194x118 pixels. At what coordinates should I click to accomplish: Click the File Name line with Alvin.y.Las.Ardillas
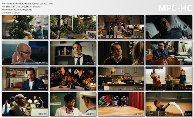click(28, 4)
